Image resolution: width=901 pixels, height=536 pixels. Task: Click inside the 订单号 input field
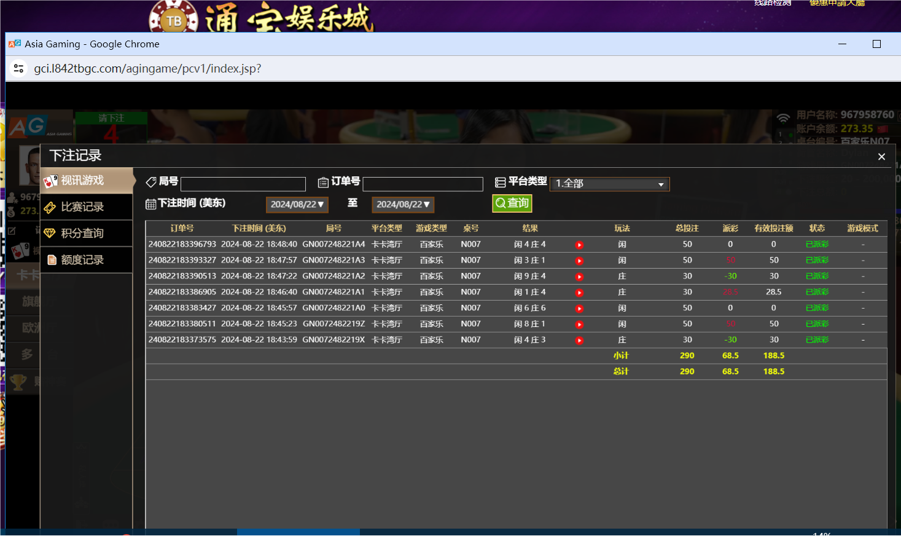point(423,184)
